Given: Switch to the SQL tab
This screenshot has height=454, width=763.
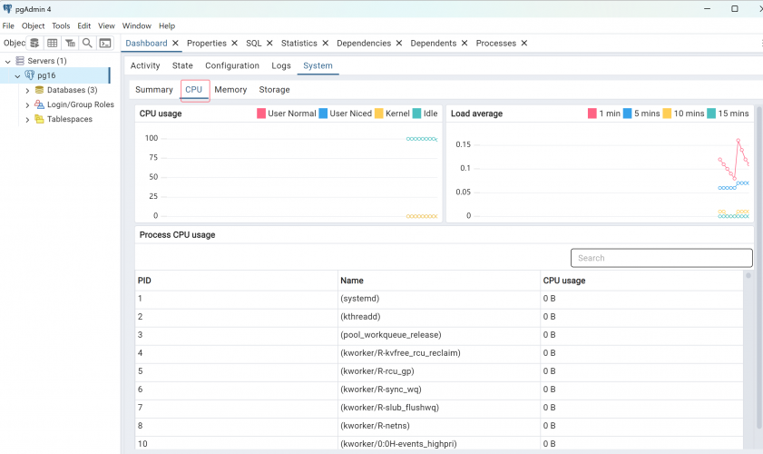Looking at the screenshot, I should coord(254,43).
